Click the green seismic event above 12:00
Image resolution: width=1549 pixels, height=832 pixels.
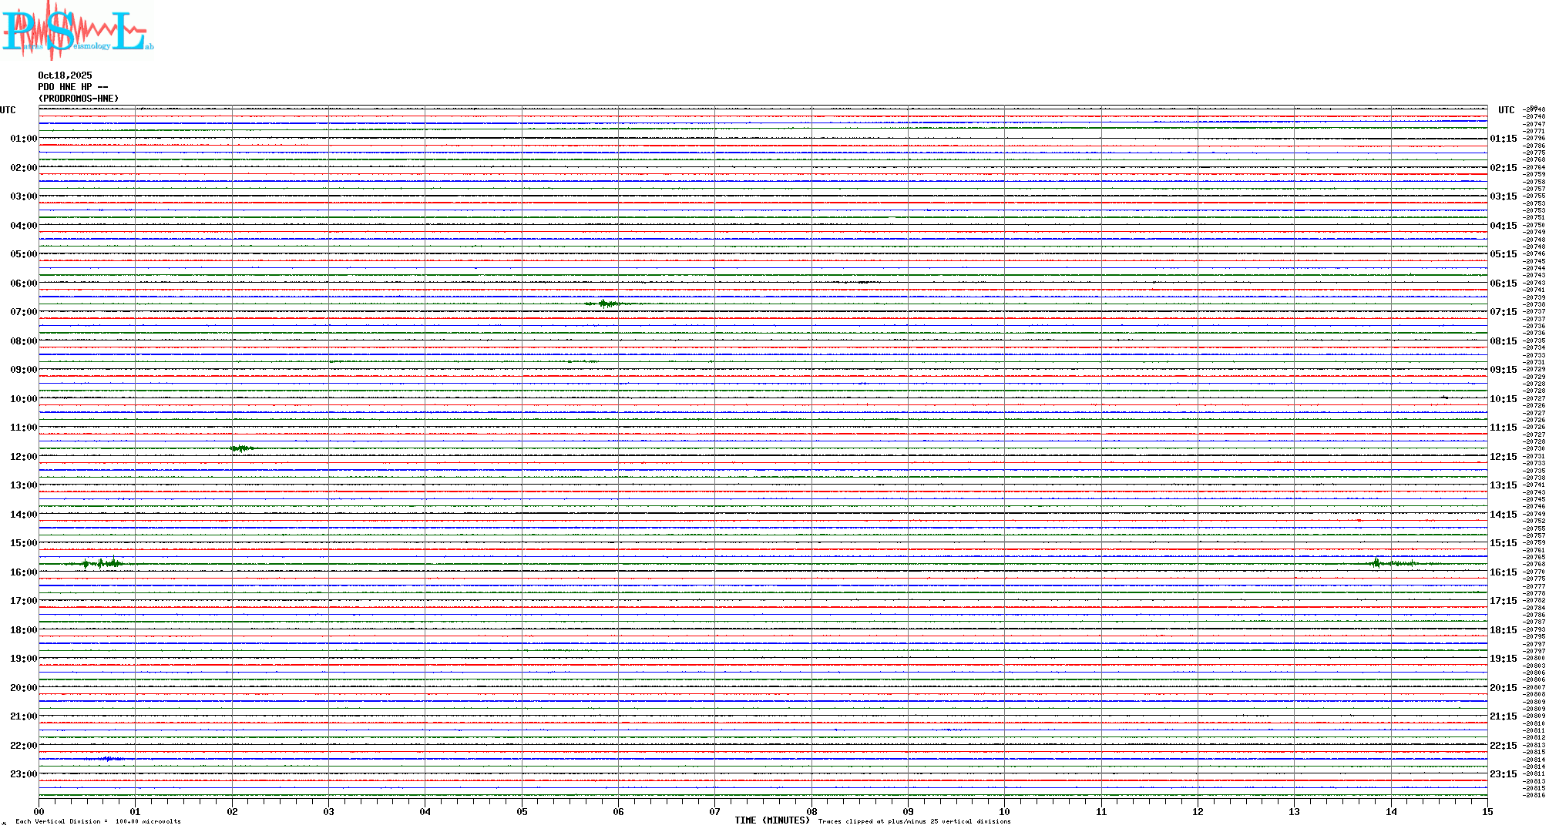pyautogui.click(x=242, y=448)
